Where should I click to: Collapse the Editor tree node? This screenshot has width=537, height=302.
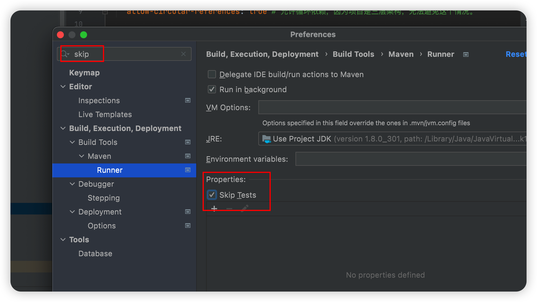pyautogui.click(x=63, y=86)
